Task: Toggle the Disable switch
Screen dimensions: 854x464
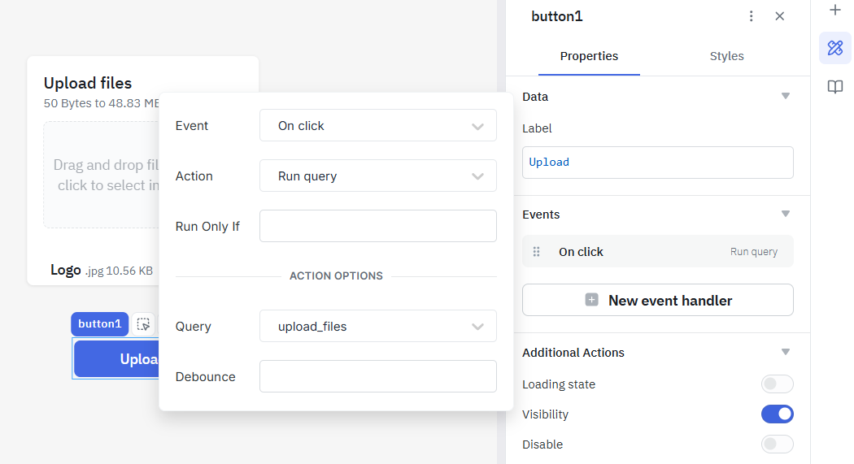Action: pos(778,444)
